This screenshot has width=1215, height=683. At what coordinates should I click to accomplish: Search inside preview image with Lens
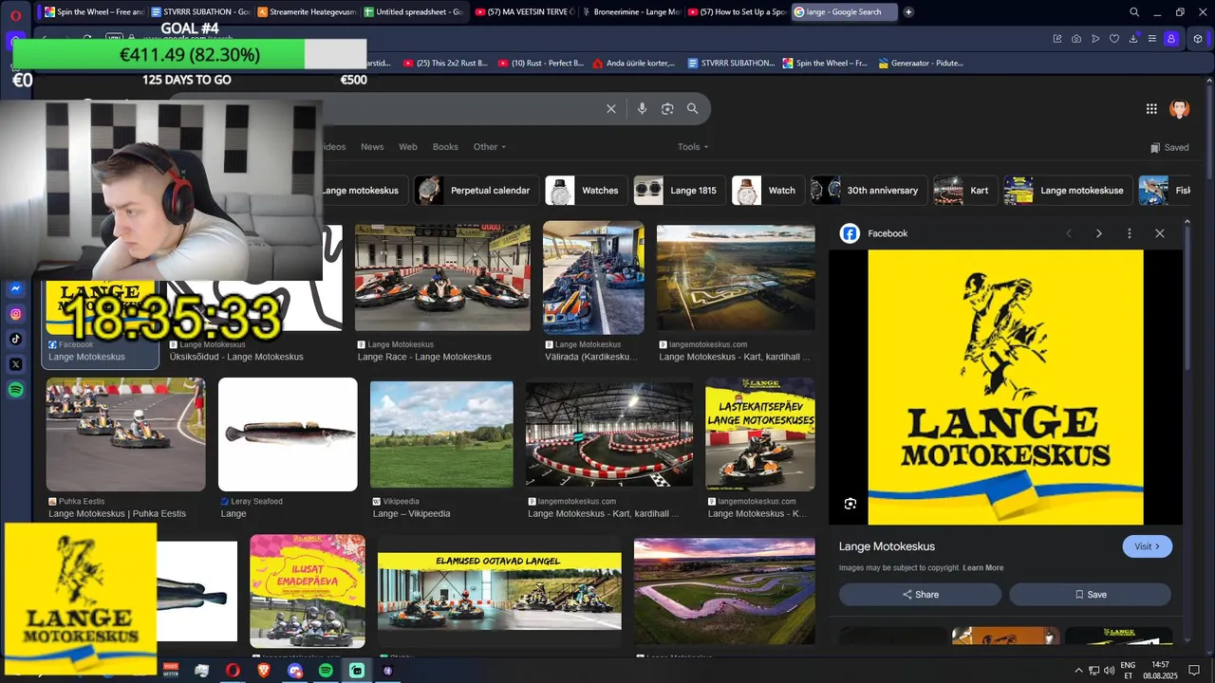point(850,504)
